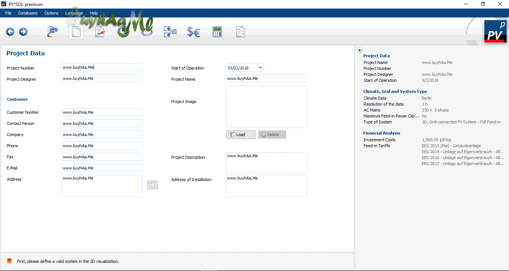Open the File menu
The width and height of the screenshot is (509, 271).
point(8,13)
